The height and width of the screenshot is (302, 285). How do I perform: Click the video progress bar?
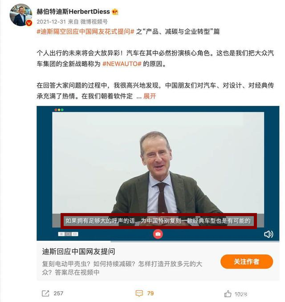(158, 241)
